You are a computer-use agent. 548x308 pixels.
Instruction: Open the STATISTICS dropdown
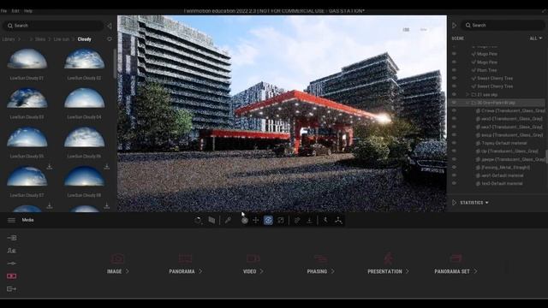tap(474, 203)
